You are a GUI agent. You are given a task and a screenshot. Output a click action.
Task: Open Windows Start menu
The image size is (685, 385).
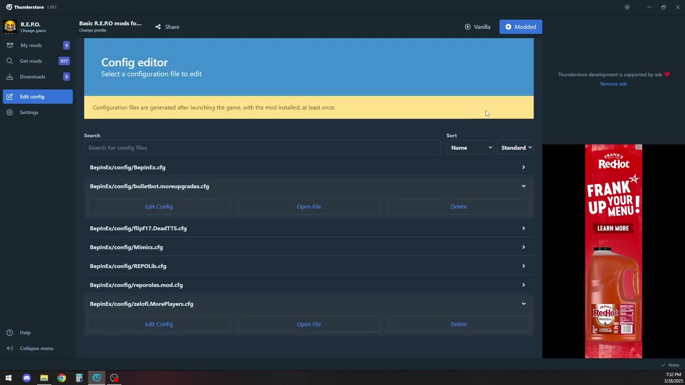tap(9, 378)
